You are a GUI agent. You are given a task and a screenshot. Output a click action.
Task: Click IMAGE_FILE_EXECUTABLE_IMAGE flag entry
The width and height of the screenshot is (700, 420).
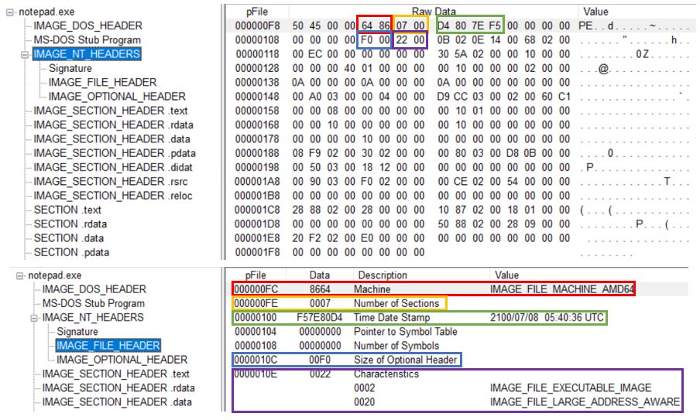coord(571,388)
